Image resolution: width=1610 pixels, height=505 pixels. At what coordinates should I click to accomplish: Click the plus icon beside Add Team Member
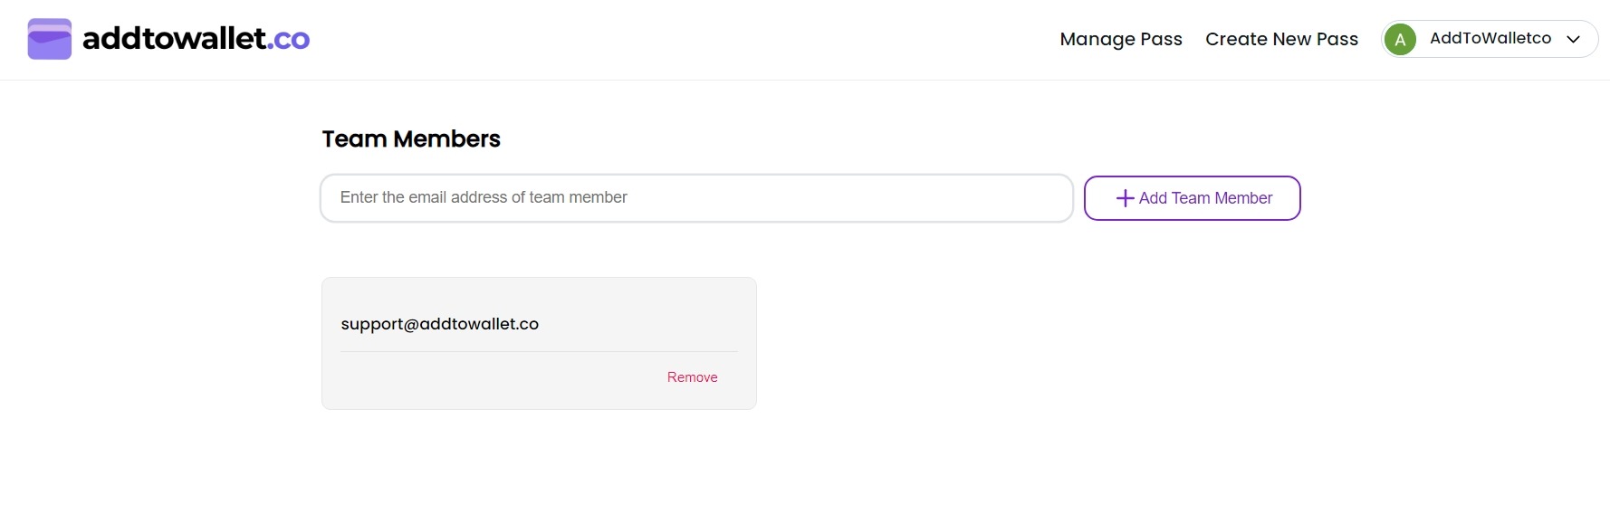point(1125,198)
